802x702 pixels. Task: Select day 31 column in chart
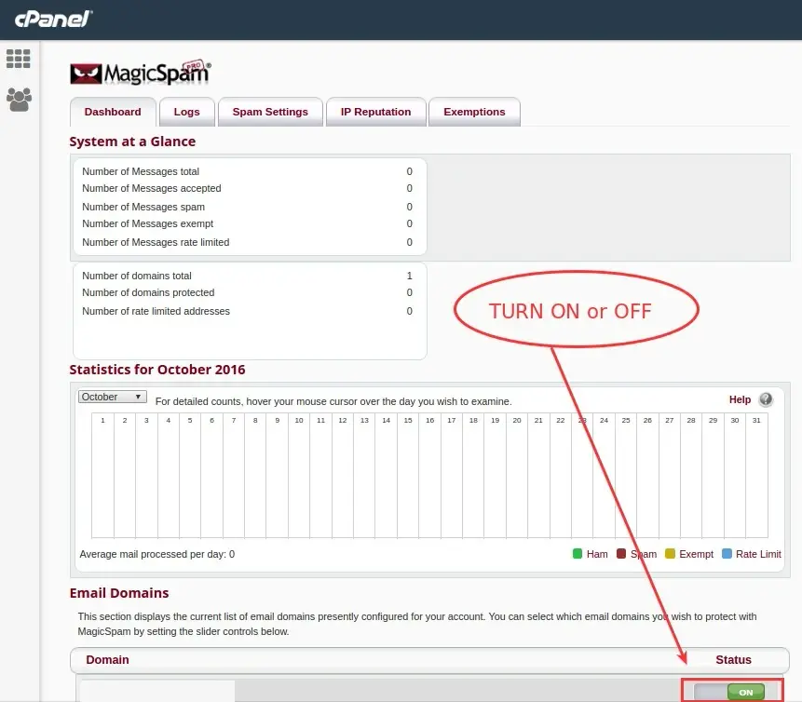(756, 476)
